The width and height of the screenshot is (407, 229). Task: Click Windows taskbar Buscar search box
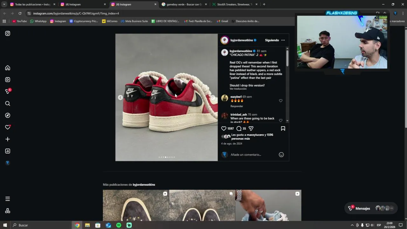point(41,225)
